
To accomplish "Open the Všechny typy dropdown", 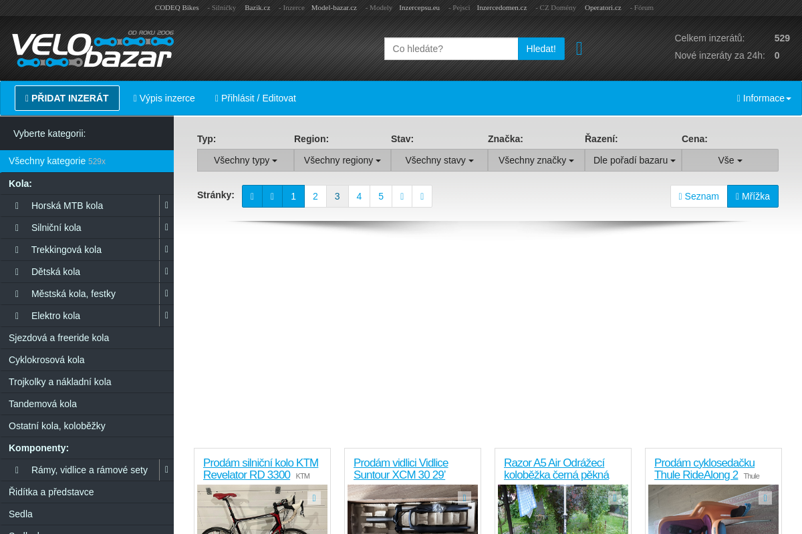I will [245, 160].
